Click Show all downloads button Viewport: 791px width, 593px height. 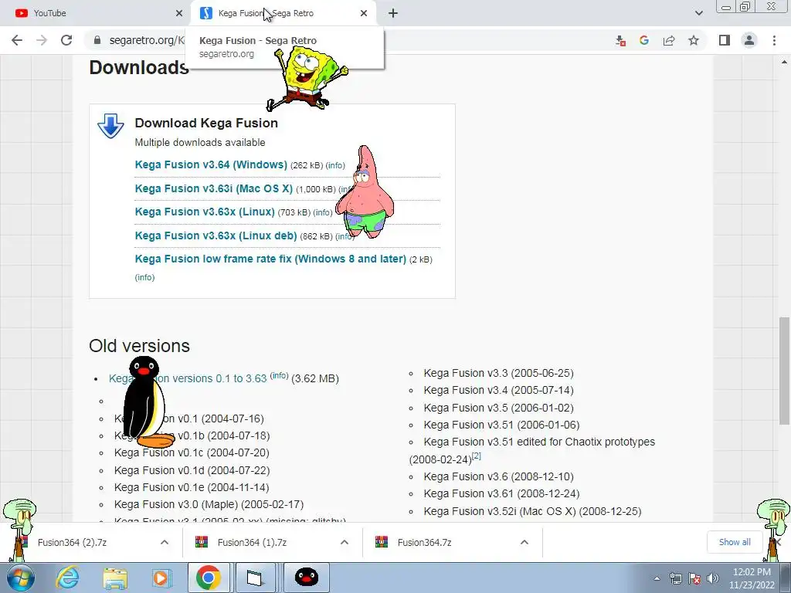point(735,542)
